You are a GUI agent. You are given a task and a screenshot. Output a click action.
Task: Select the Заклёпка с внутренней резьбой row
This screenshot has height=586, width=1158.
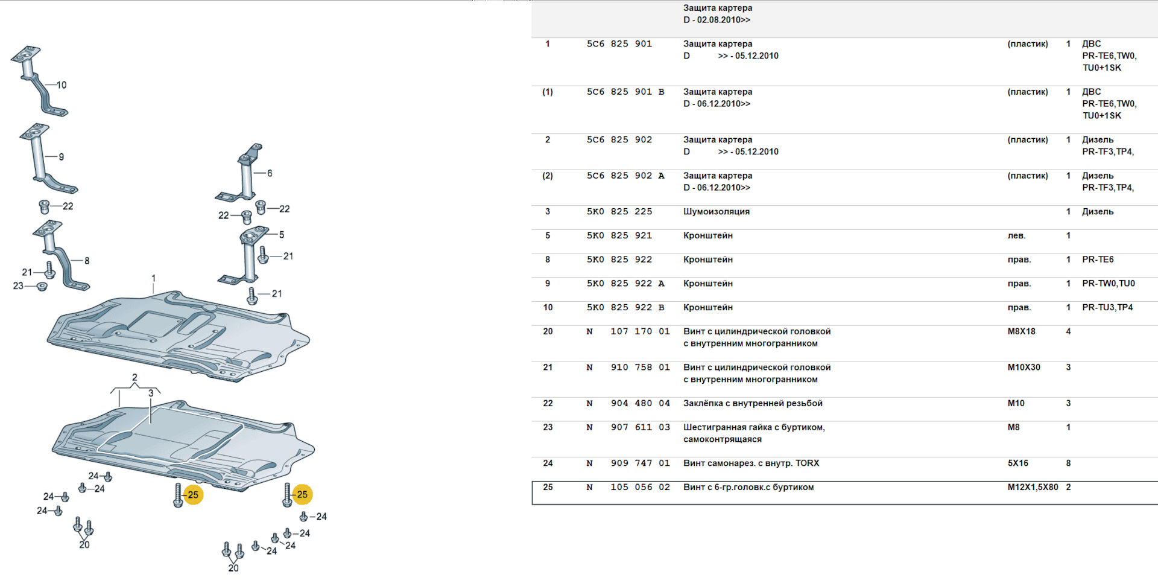tap(753, 404)
